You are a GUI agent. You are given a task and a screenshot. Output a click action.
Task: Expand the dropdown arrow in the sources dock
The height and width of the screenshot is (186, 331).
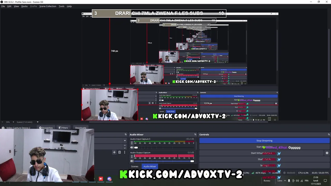(125, 141)
